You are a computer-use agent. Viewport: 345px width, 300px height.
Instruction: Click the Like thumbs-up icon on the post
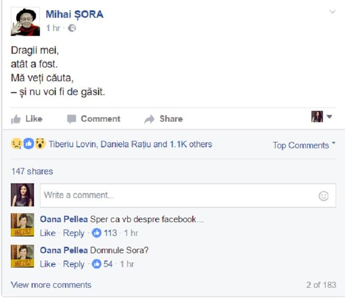coord(16,119)
